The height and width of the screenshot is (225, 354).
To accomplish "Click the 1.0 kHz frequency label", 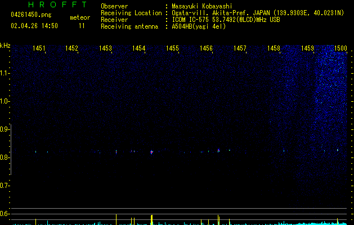I will pos(5,101).
